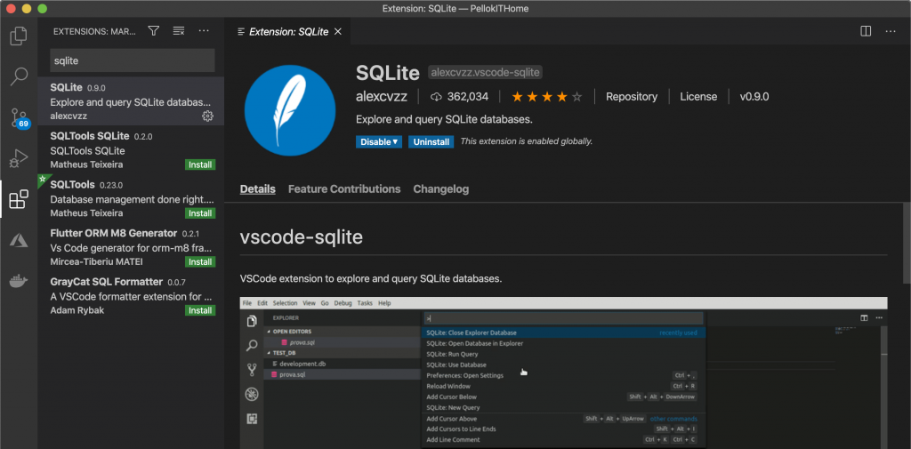Select Flutter ORM M8 Generator item
Viewport: 911px width, 449px height.
click(x=131, y=247)
